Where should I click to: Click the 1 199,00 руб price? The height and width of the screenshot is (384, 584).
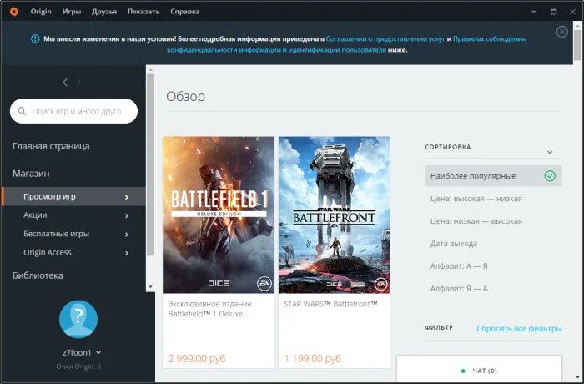313,358
